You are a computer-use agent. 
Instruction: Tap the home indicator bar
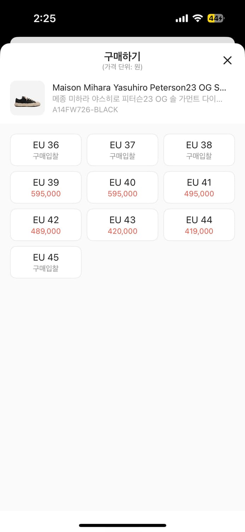(122, 525)
